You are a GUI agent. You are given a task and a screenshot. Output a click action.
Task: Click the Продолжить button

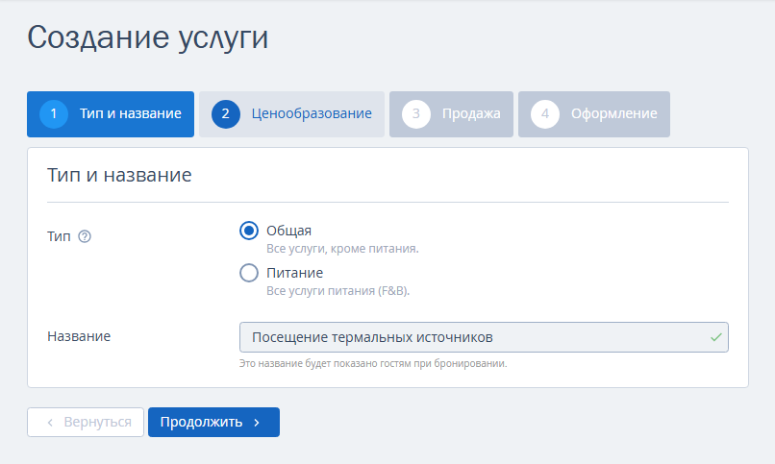click(x=214, y=422)
